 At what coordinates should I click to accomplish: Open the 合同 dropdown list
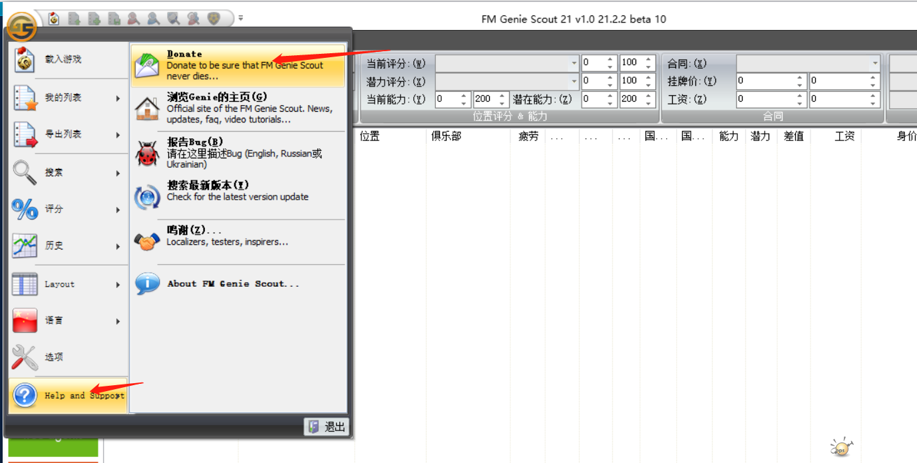click(x=875, y=63)
